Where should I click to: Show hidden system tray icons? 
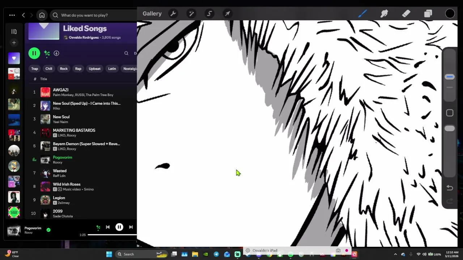[x=395, y=254]
